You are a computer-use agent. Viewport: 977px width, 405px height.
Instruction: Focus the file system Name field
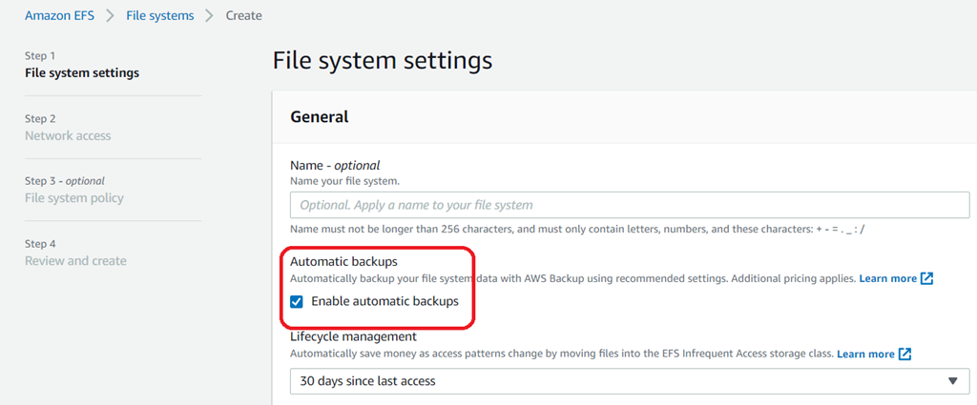630,205
